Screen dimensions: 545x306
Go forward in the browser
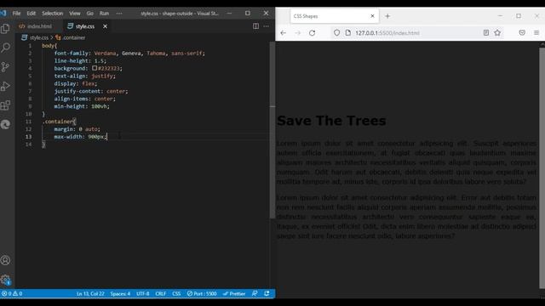coord(297,33)
